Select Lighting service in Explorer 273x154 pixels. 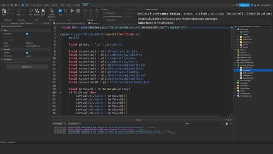243,52
